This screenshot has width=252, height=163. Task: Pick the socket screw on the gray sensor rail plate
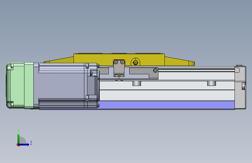pyautogui.click(x=155, y=70)
